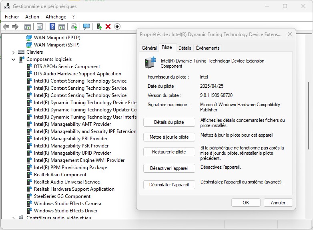Switch to the Événements tab
The height and width of the screenshot is (230, 313).
(208, 48)
